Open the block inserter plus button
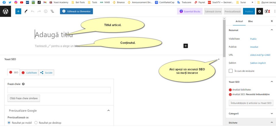Screen dimensions: 276x129 point(18,11)
